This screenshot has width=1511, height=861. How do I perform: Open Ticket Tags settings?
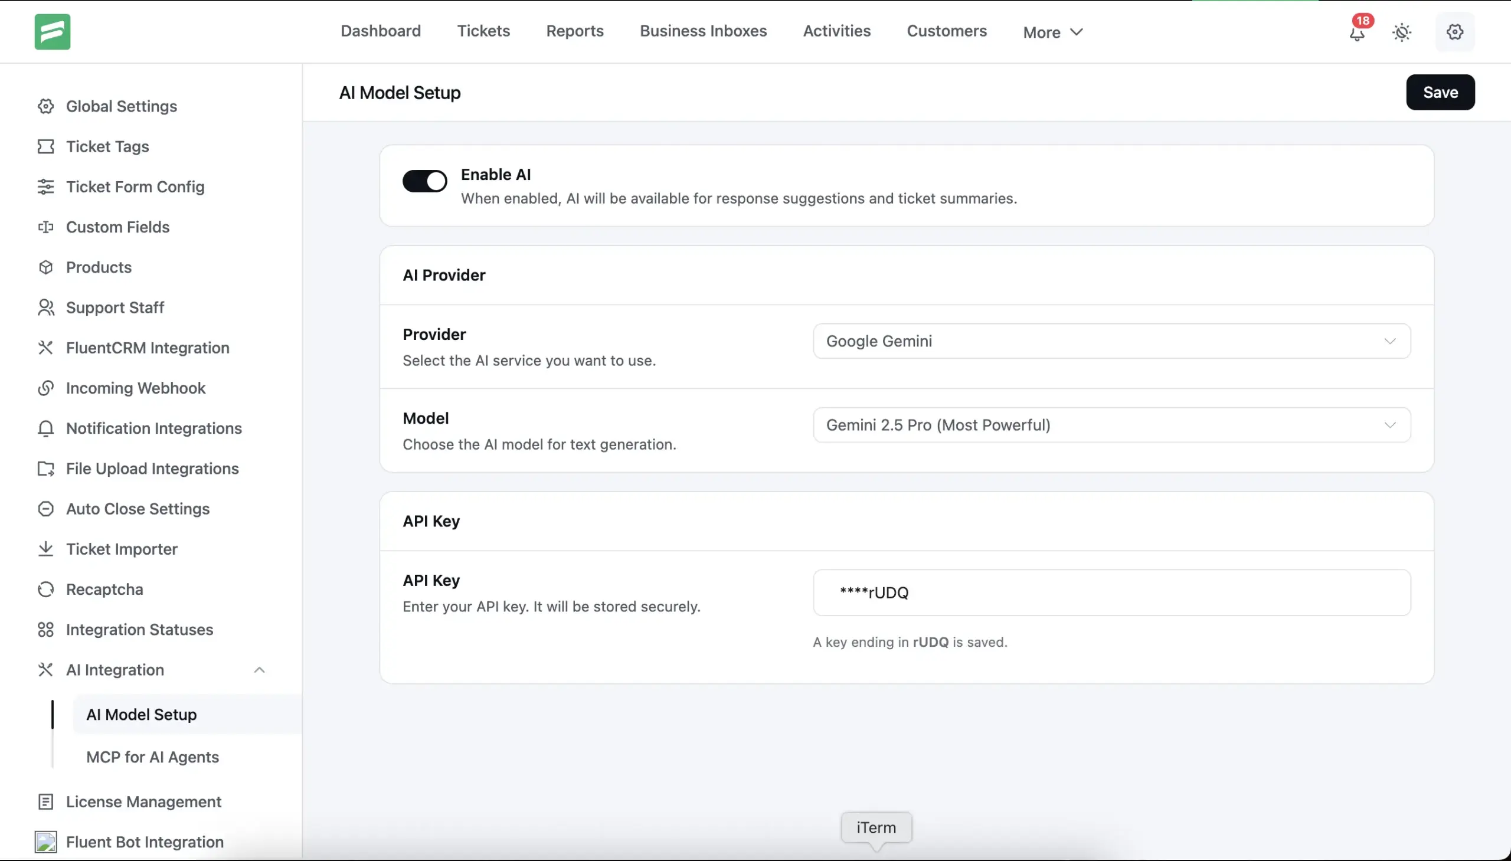coord(107,147)
